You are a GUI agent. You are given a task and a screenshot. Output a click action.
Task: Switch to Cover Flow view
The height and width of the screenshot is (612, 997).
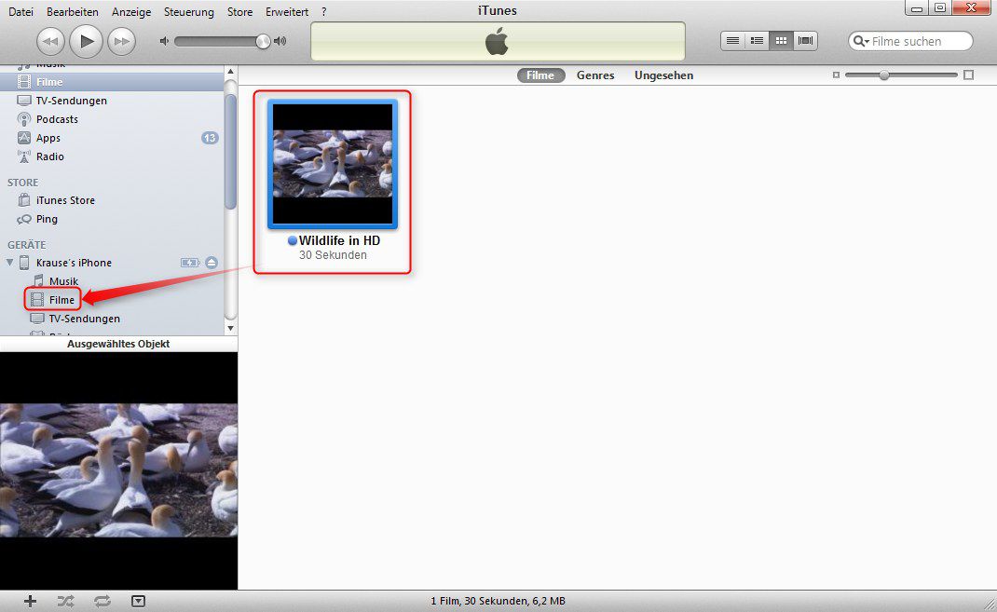pyautogui.click(x=805, y=41)
